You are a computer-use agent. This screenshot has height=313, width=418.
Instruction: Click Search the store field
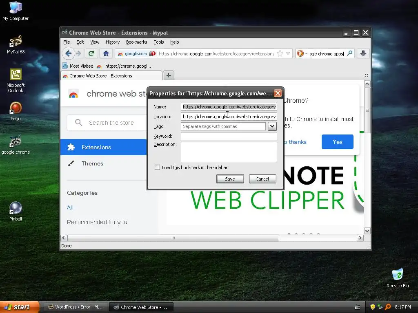107,123
